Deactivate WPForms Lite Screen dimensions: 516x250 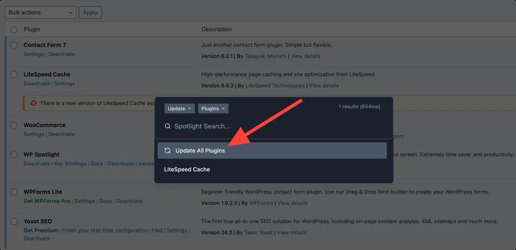tap(130, 201)
